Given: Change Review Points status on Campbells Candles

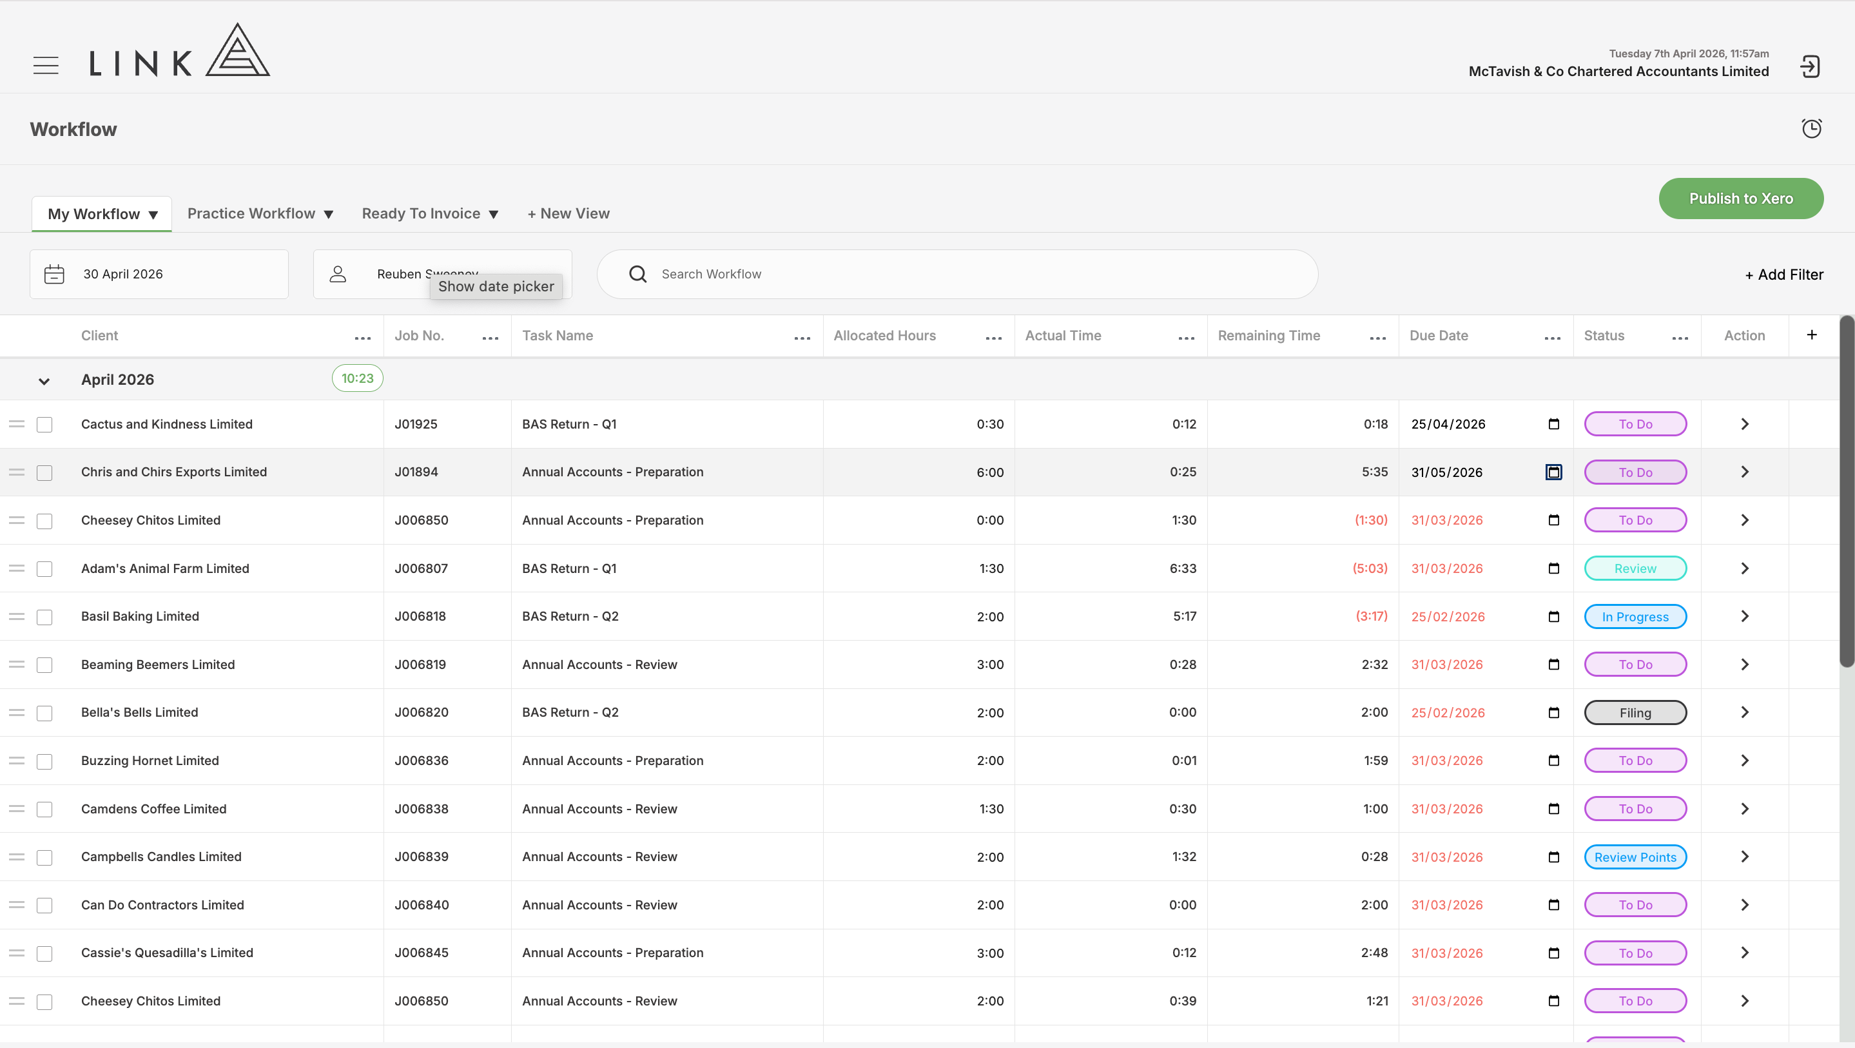Looking at the screenshot, I should (x=1635, y=857).
